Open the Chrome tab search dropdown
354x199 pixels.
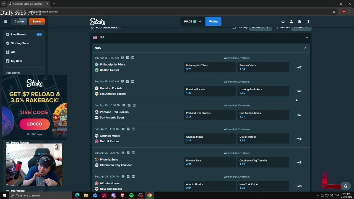[x=4, y=4]
